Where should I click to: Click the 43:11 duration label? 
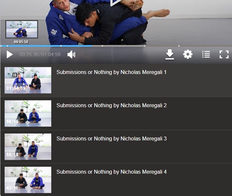(x=12, y=188)
